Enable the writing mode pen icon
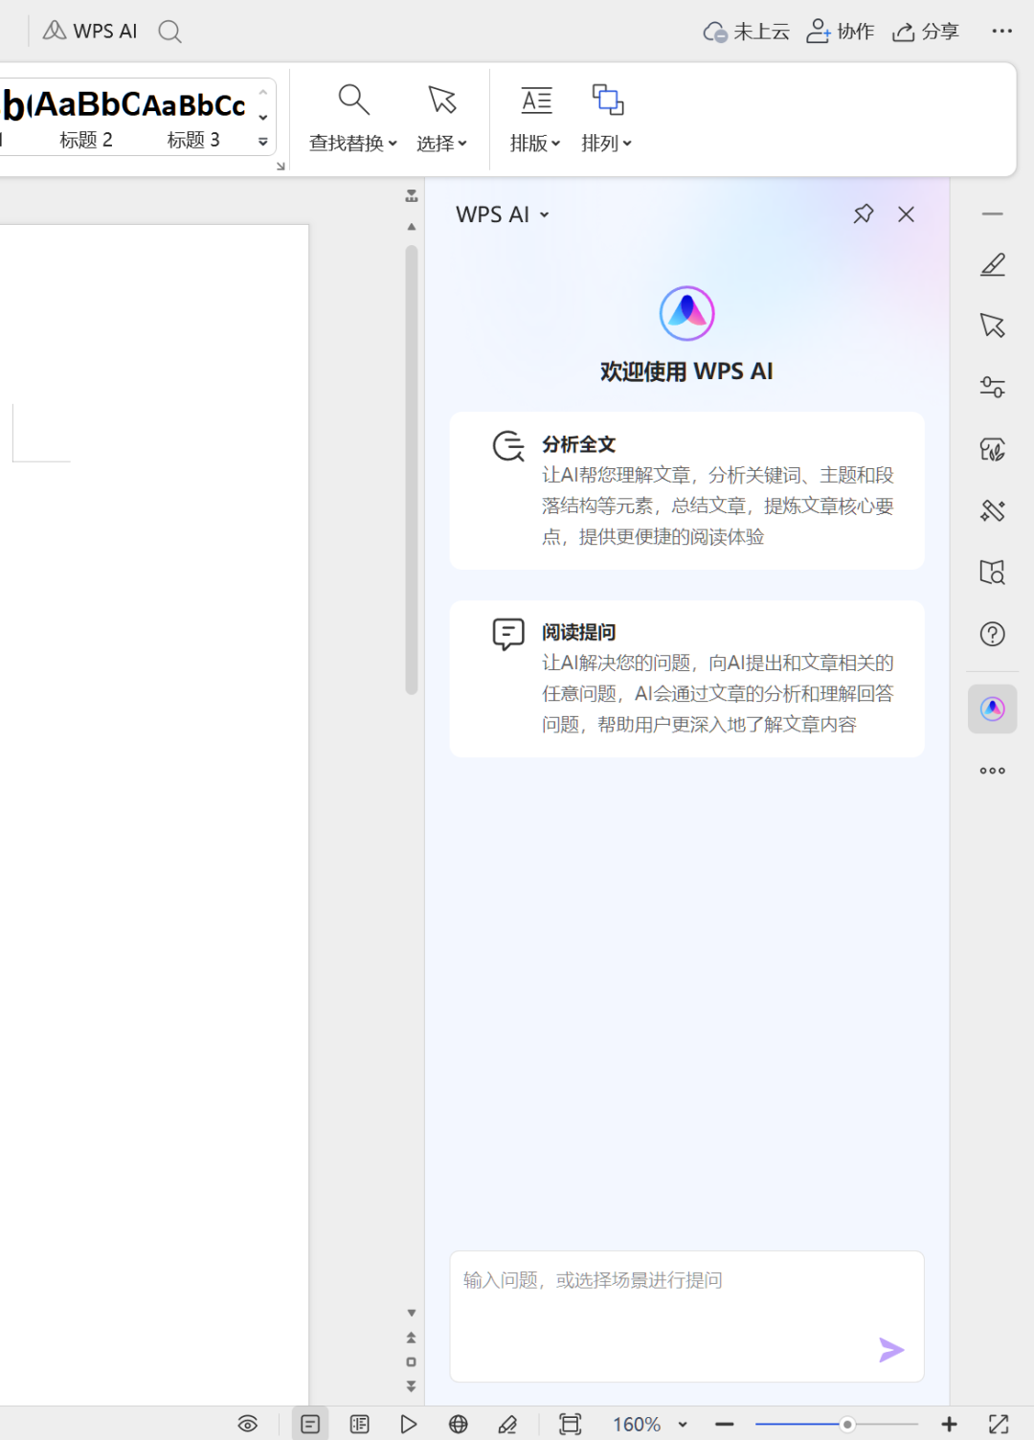 point(507,1424)
